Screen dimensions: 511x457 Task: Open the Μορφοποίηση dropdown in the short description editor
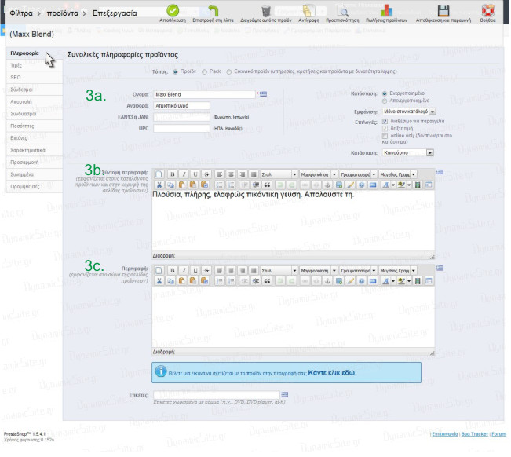tap(318, 174)
